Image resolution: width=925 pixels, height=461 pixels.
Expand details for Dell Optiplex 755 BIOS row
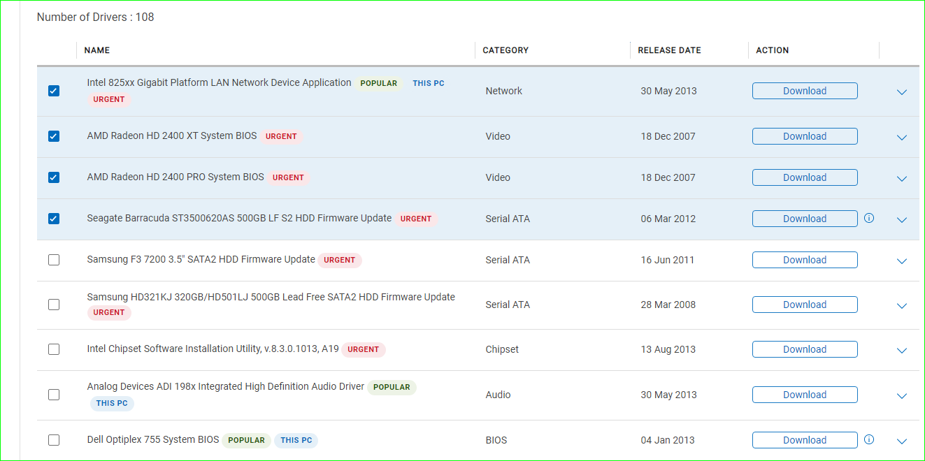(x=902, y=441)
